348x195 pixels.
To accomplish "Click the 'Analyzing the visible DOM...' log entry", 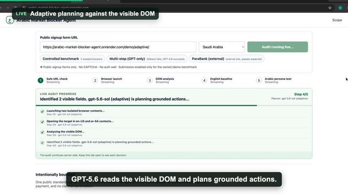I will (66, 131).
